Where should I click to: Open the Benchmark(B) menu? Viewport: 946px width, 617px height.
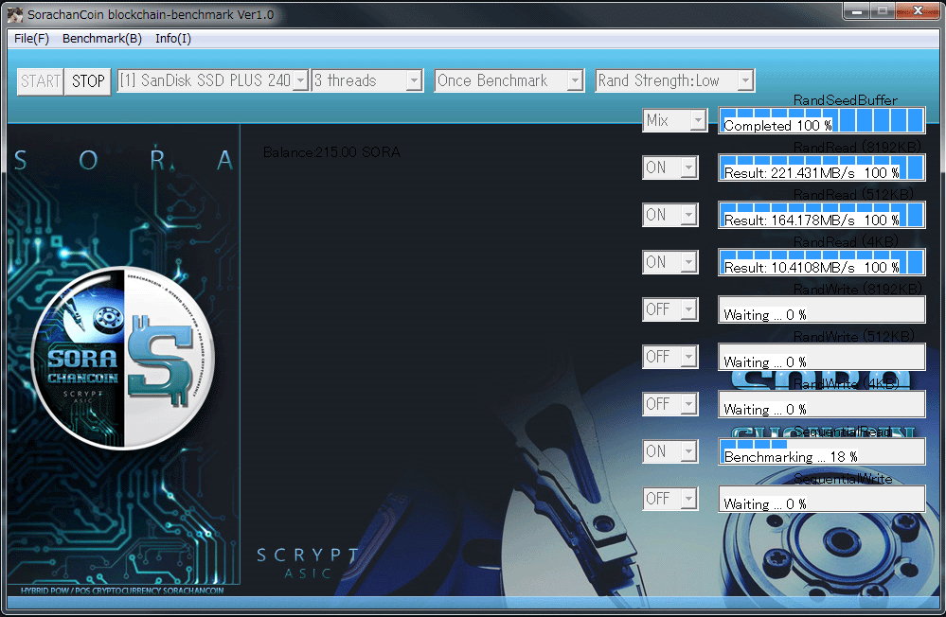click(102, 39)
